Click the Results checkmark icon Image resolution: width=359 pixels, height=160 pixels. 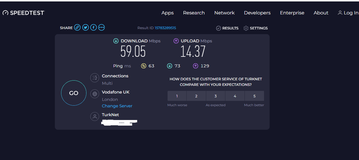pyautogui.click(x=219, y=28)
